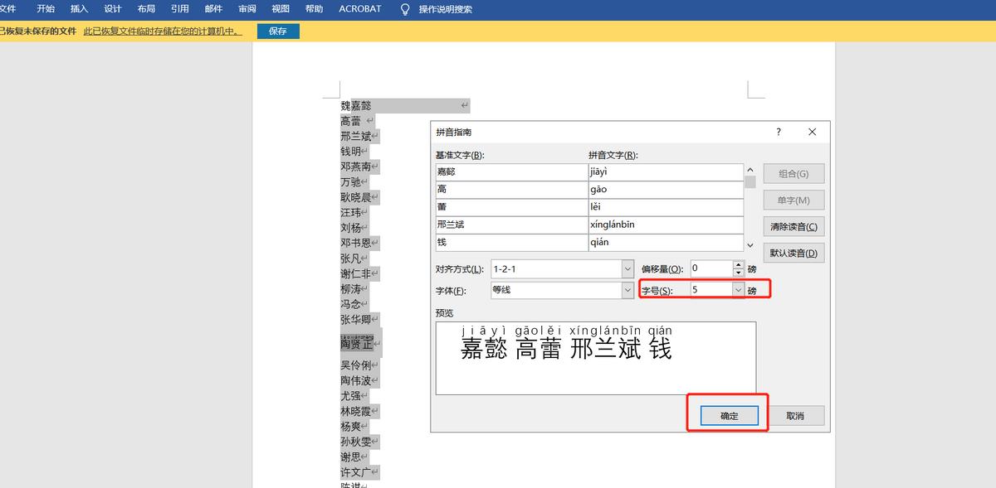Increase the 偏移量 value with the up stepper
Screen dimensions: 996x488
737,264
